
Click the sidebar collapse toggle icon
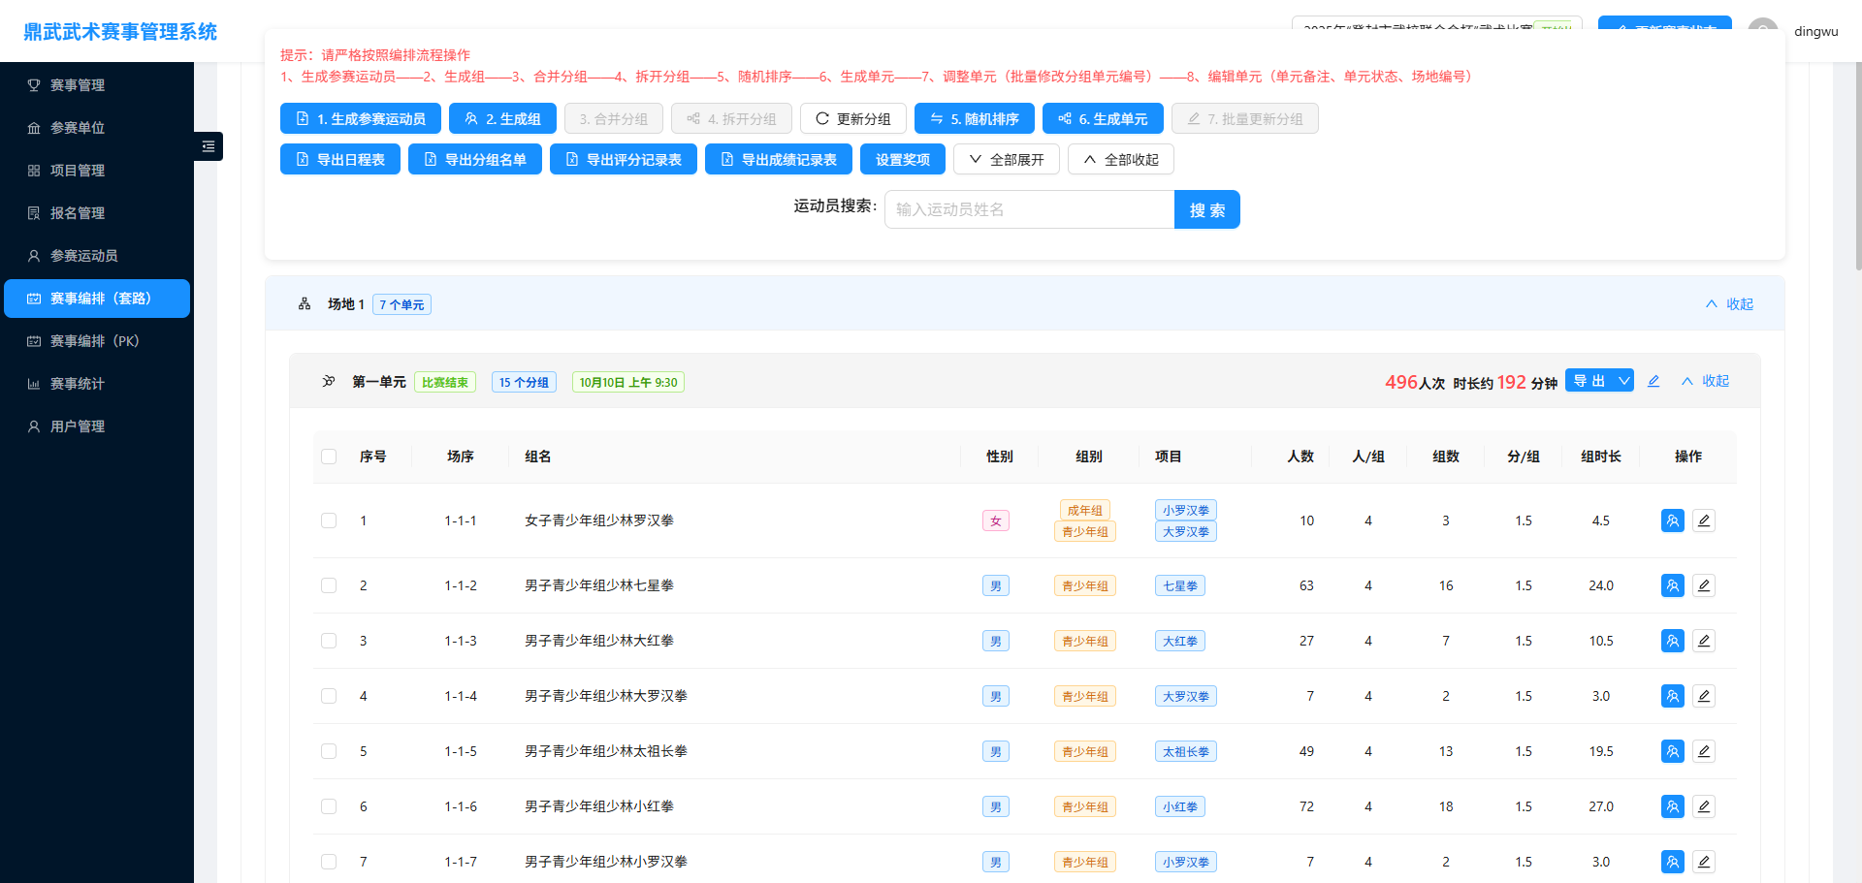209,146
